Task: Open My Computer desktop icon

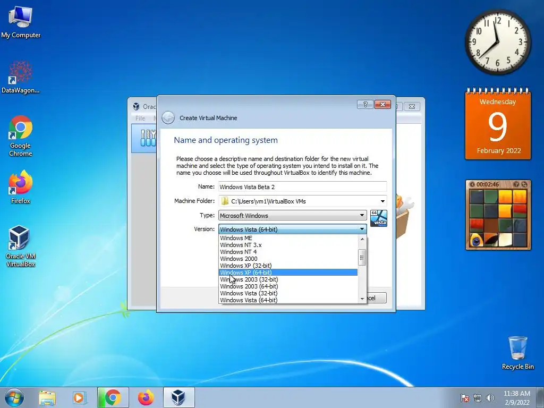Action: pyautogui.click(x=21, y=22)
